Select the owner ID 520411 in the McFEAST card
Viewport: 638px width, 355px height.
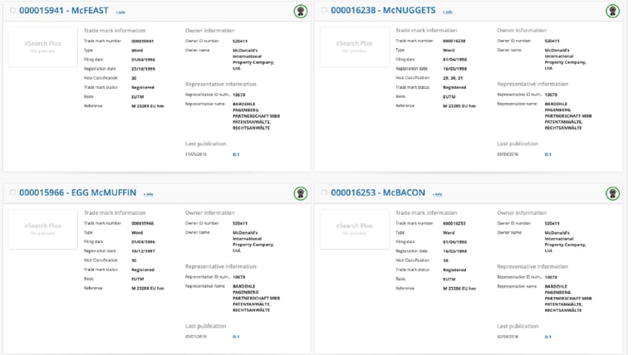(x=240, y=41)
